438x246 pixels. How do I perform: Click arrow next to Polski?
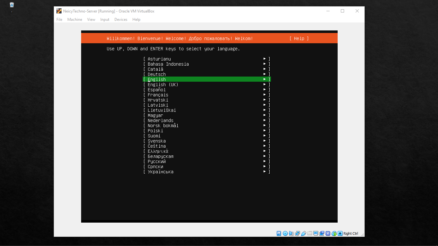tap(265, 131)
